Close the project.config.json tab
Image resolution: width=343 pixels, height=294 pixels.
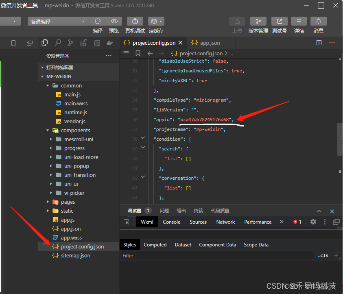pyautogui.click(x=181, y=43)
